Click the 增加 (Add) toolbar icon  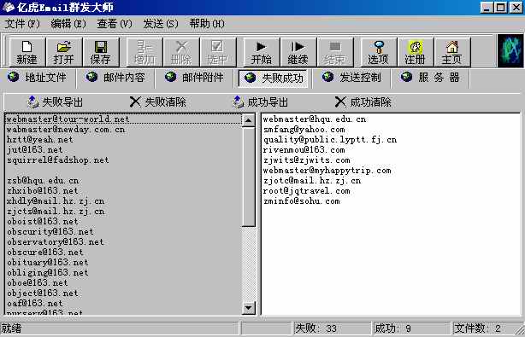pos(145,52)
